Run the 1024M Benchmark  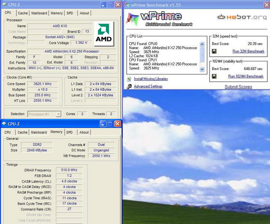246,76
